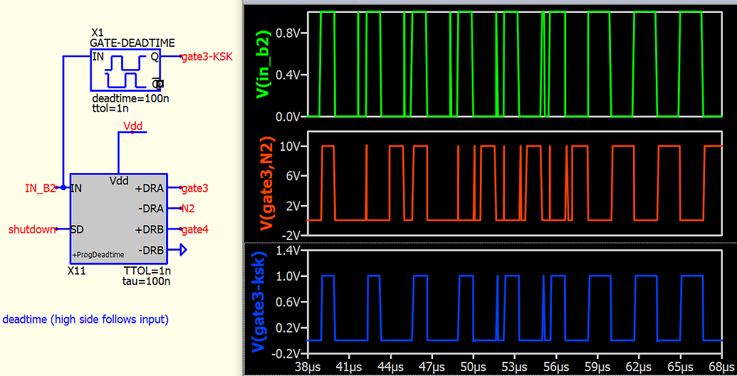
Task: Click the 68µs label on the time axis
Action: pos(721,366)
